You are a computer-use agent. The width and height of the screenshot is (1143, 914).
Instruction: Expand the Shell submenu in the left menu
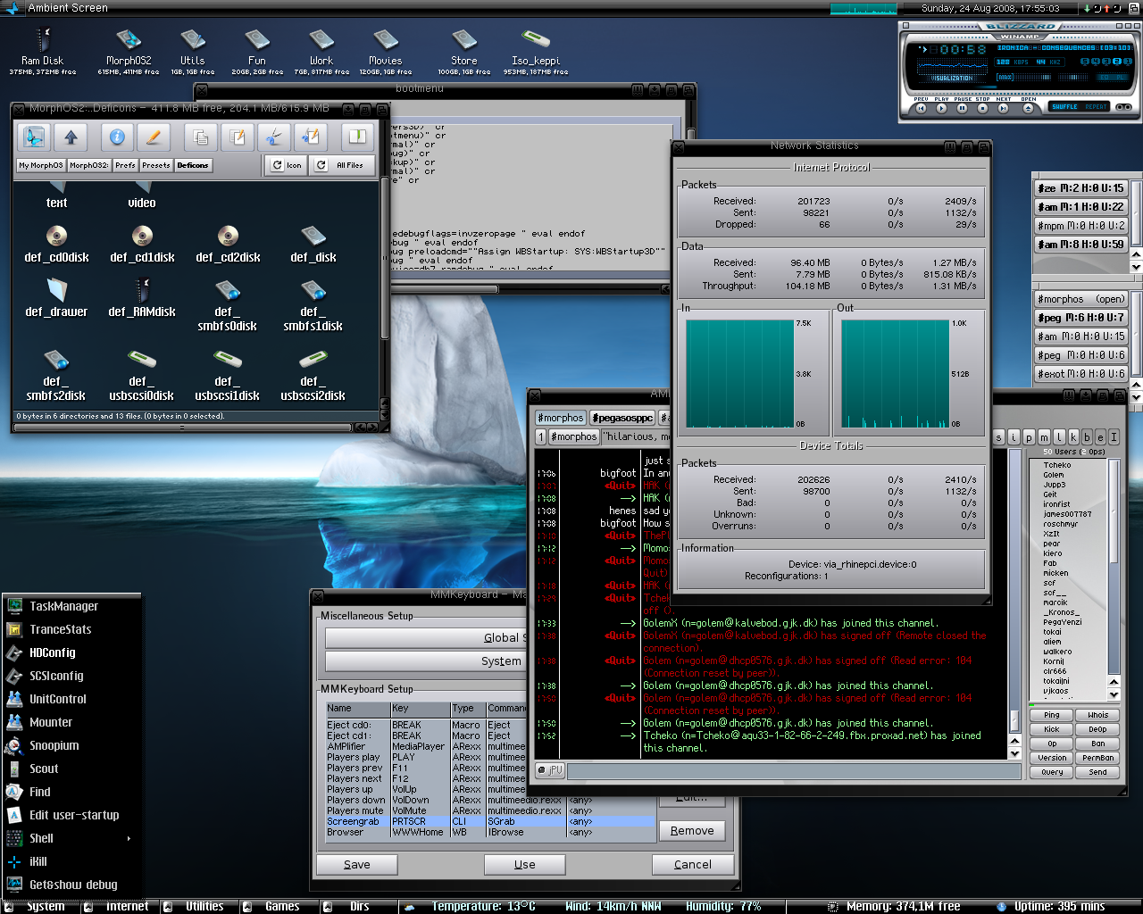pos(40,838)
